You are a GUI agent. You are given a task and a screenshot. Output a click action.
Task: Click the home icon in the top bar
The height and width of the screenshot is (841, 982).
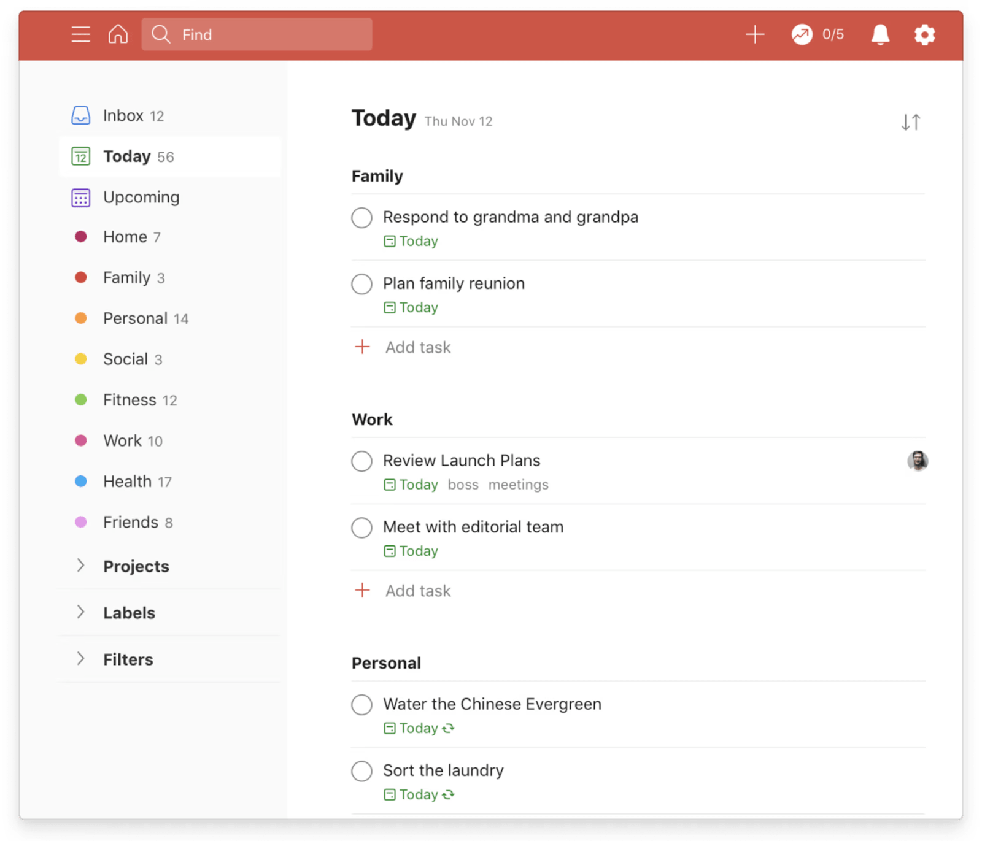point(118,34)
